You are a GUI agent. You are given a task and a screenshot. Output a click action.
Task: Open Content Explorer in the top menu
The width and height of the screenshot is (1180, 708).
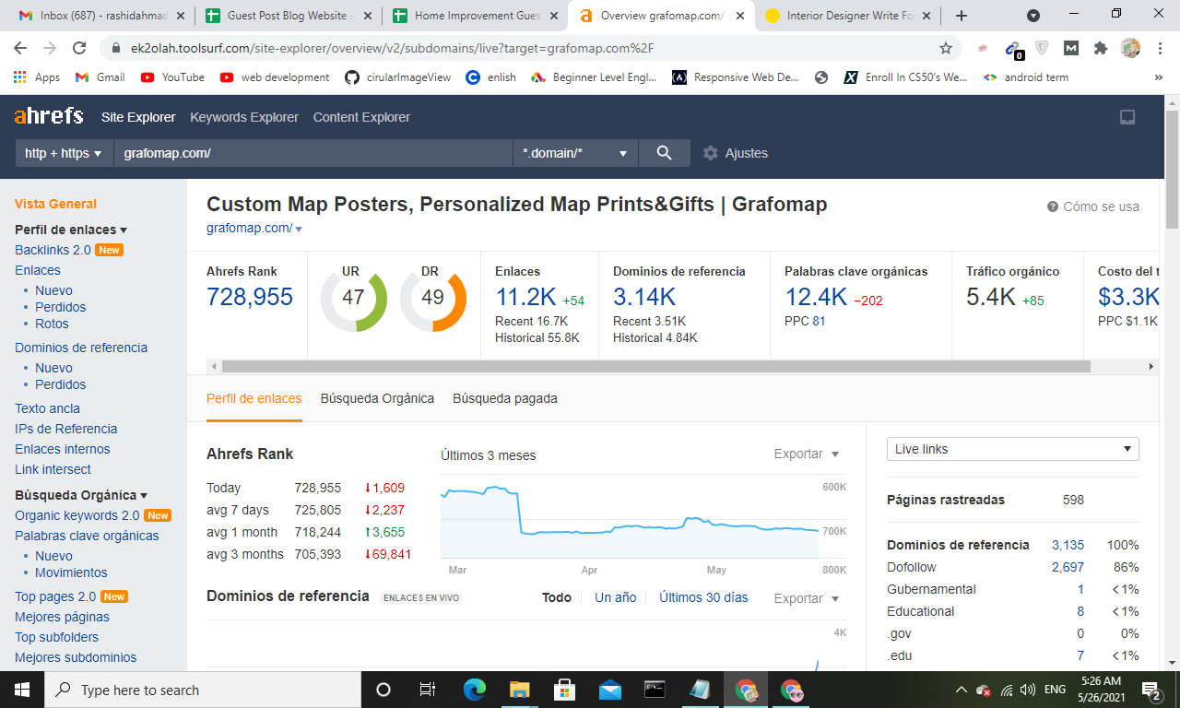point(361,117)
